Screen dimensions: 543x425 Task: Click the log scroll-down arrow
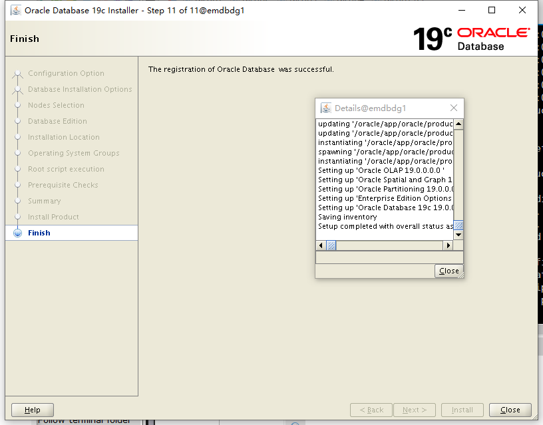tap(458, 235)
